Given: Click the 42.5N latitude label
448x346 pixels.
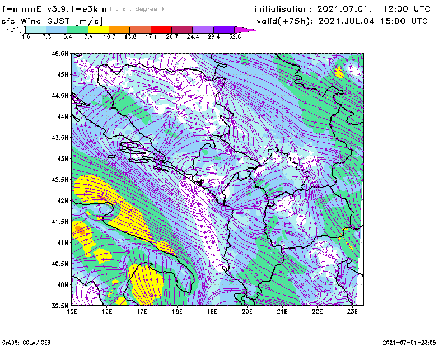Looking at the screenshot, I should click(60, 180).
